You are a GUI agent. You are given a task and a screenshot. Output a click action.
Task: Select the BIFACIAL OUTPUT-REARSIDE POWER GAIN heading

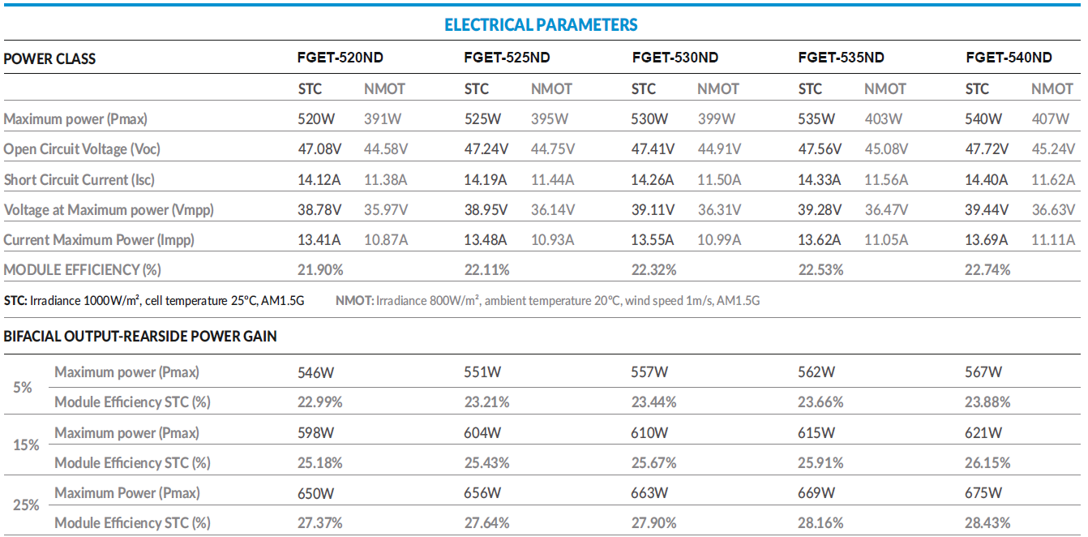point(140,337)
